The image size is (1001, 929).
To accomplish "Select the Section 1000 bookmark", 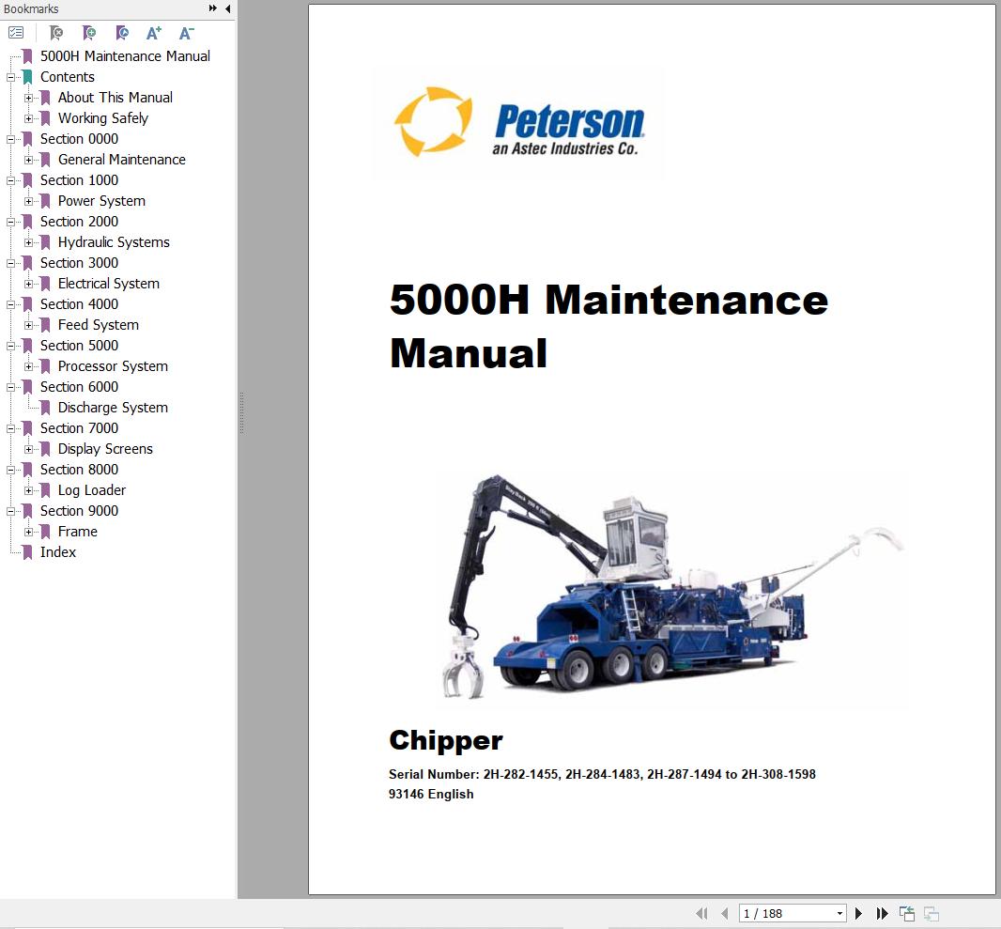I will coord(79,180).
